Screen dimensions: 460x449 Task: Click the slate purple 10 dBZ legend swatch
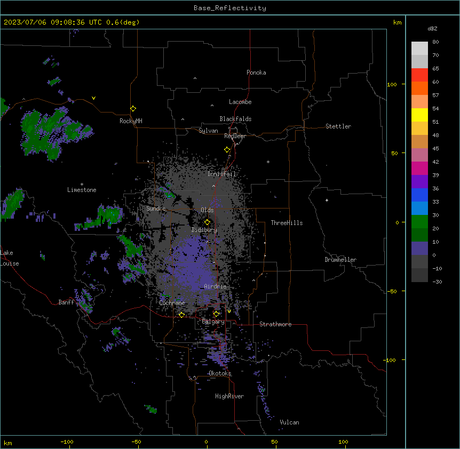click(x=419, y=248)
